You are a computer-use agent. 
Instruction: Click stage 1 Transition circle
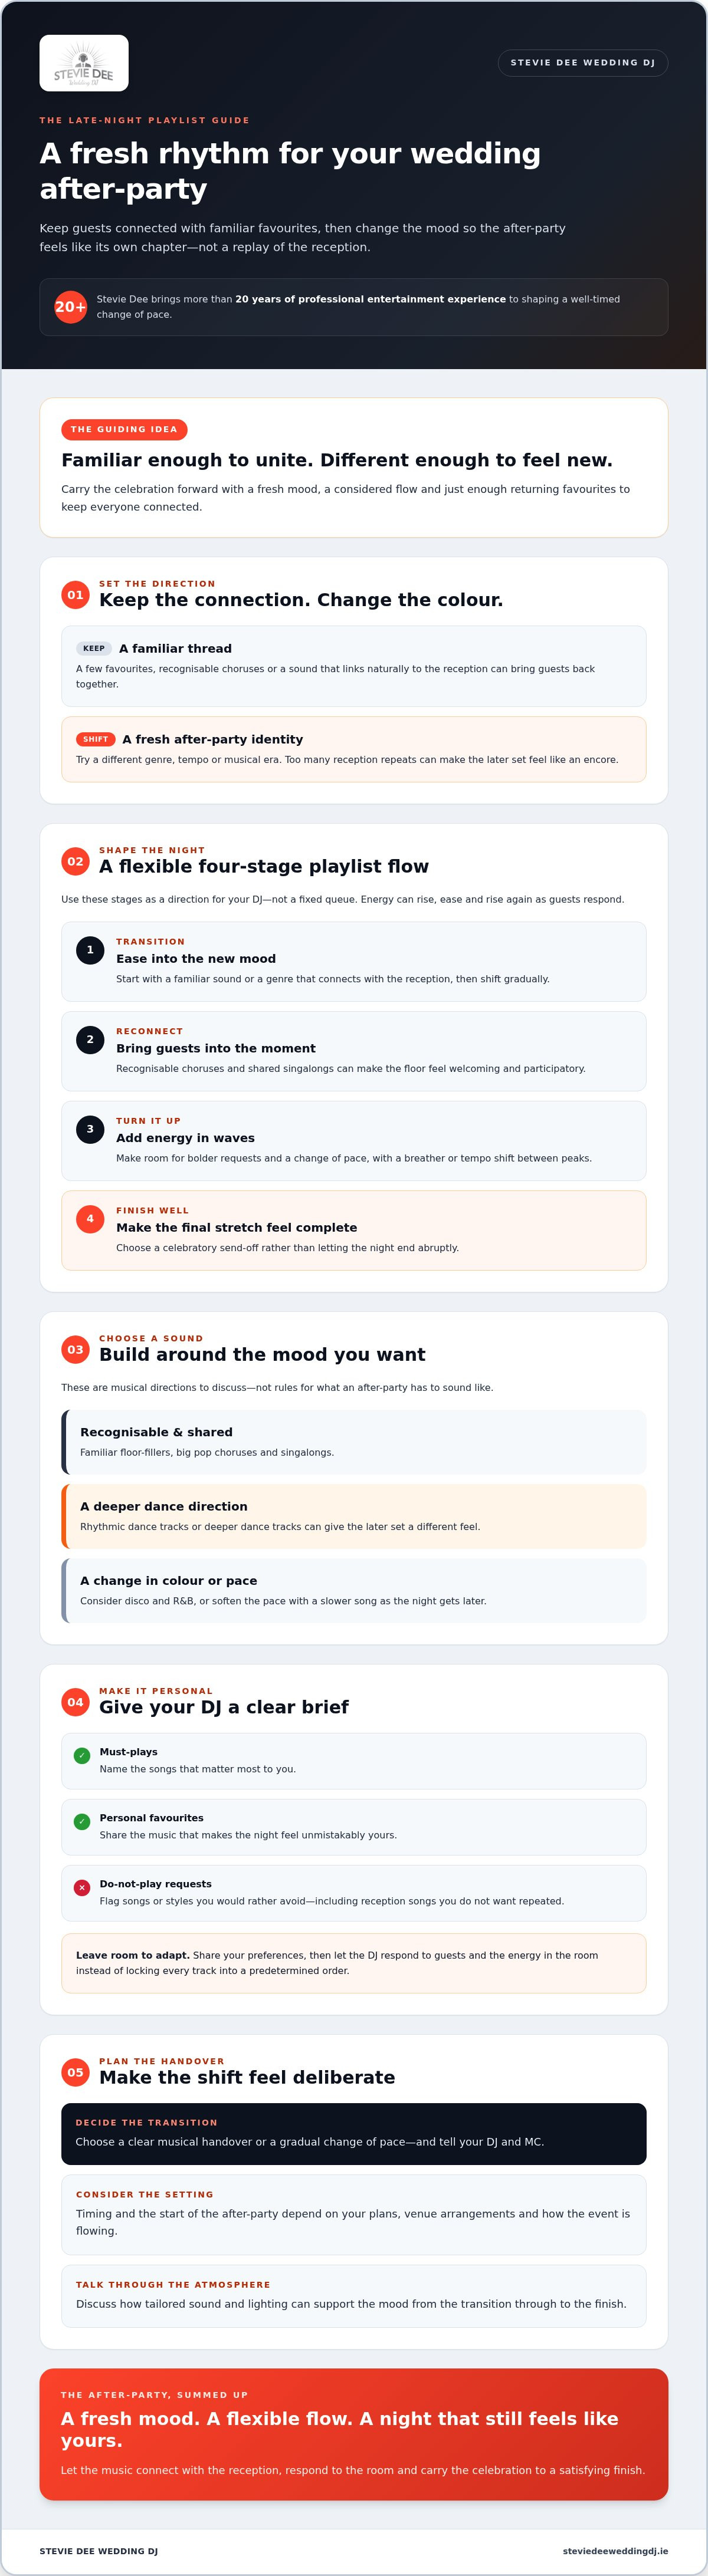[x=90, y=950]
